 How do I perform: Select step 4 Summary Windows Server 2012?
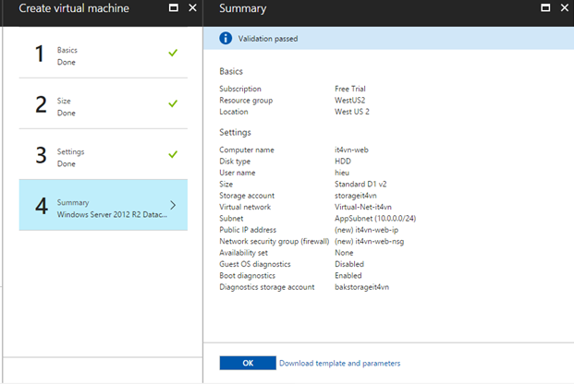(102, 206)
